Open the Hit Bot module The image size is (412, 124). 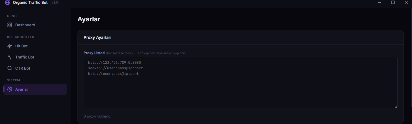coord(35,46)
